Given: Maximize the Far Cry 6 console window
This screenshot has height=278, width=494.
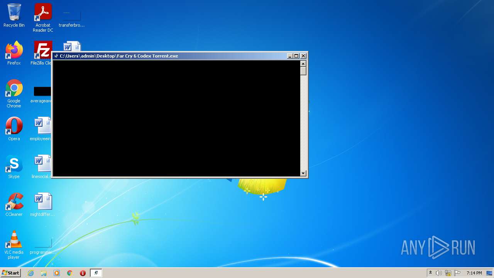Looking at the screenshot, I should click(296, 56).
